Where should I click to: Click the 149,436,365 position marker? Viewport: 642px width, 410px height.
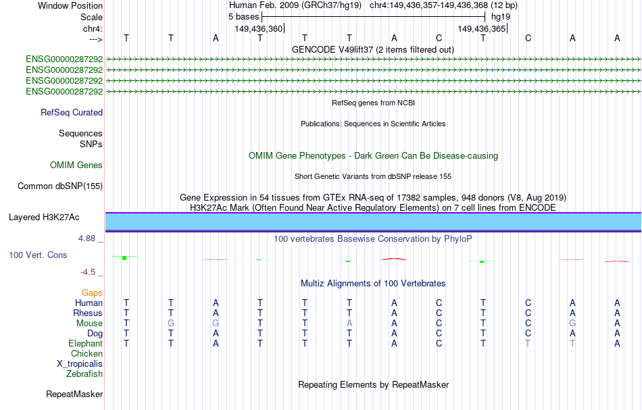(x=482, y=28)
